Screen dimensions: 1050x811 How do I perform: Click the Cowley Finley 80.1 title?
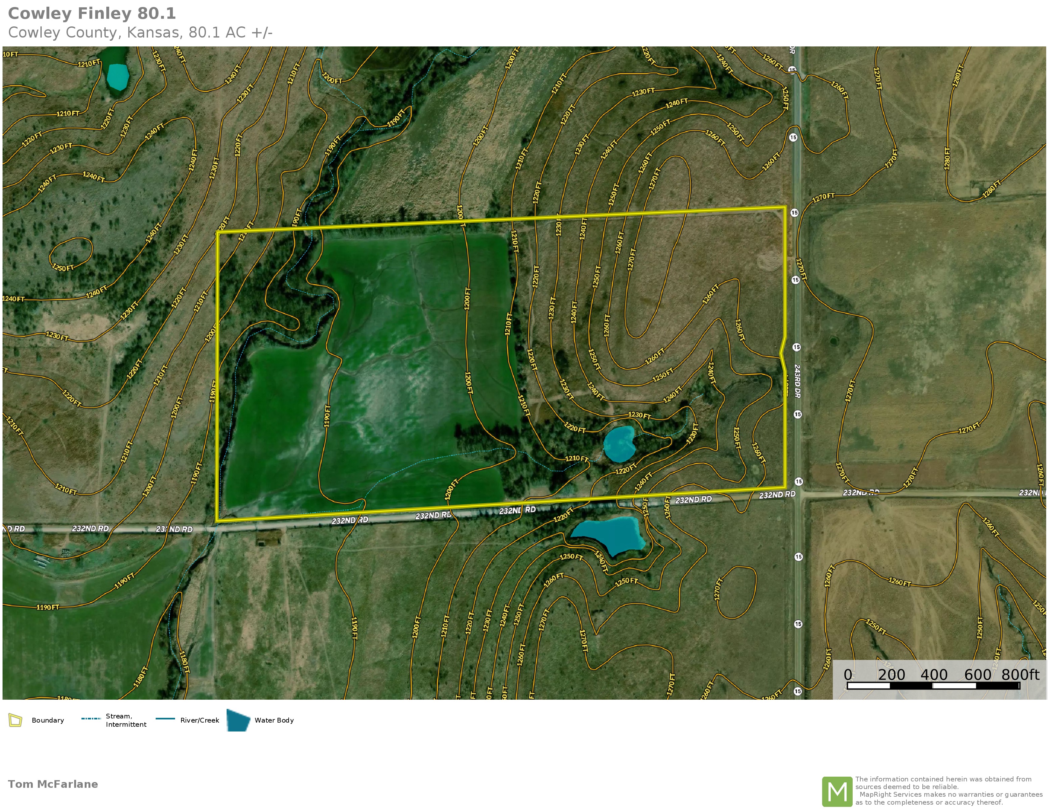(x=92, y=13)
